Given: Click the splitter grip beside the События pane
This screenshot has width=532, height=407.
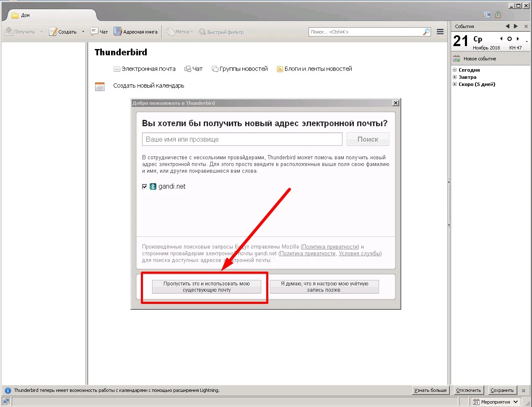Looking at the screenshot, I should pyautogui.click(x=449, y=203).
